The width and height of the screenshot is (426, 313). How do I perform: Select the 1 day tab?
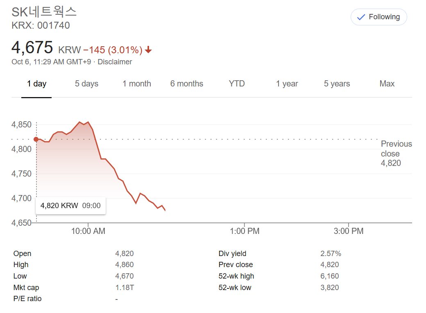point(36,84)
